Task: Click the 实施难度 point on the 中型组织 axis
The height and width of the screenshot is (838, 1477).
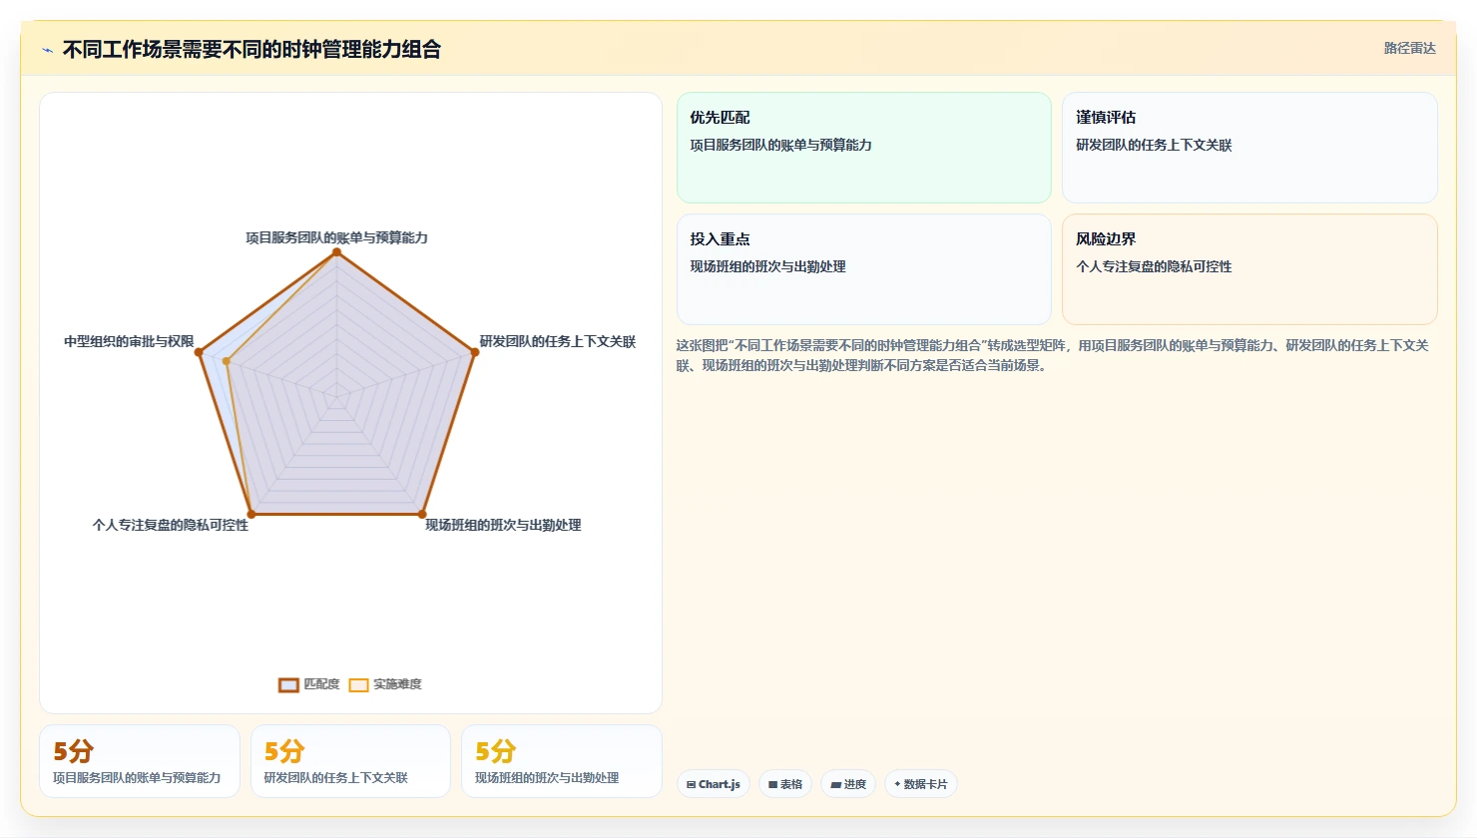Action: 227,361
